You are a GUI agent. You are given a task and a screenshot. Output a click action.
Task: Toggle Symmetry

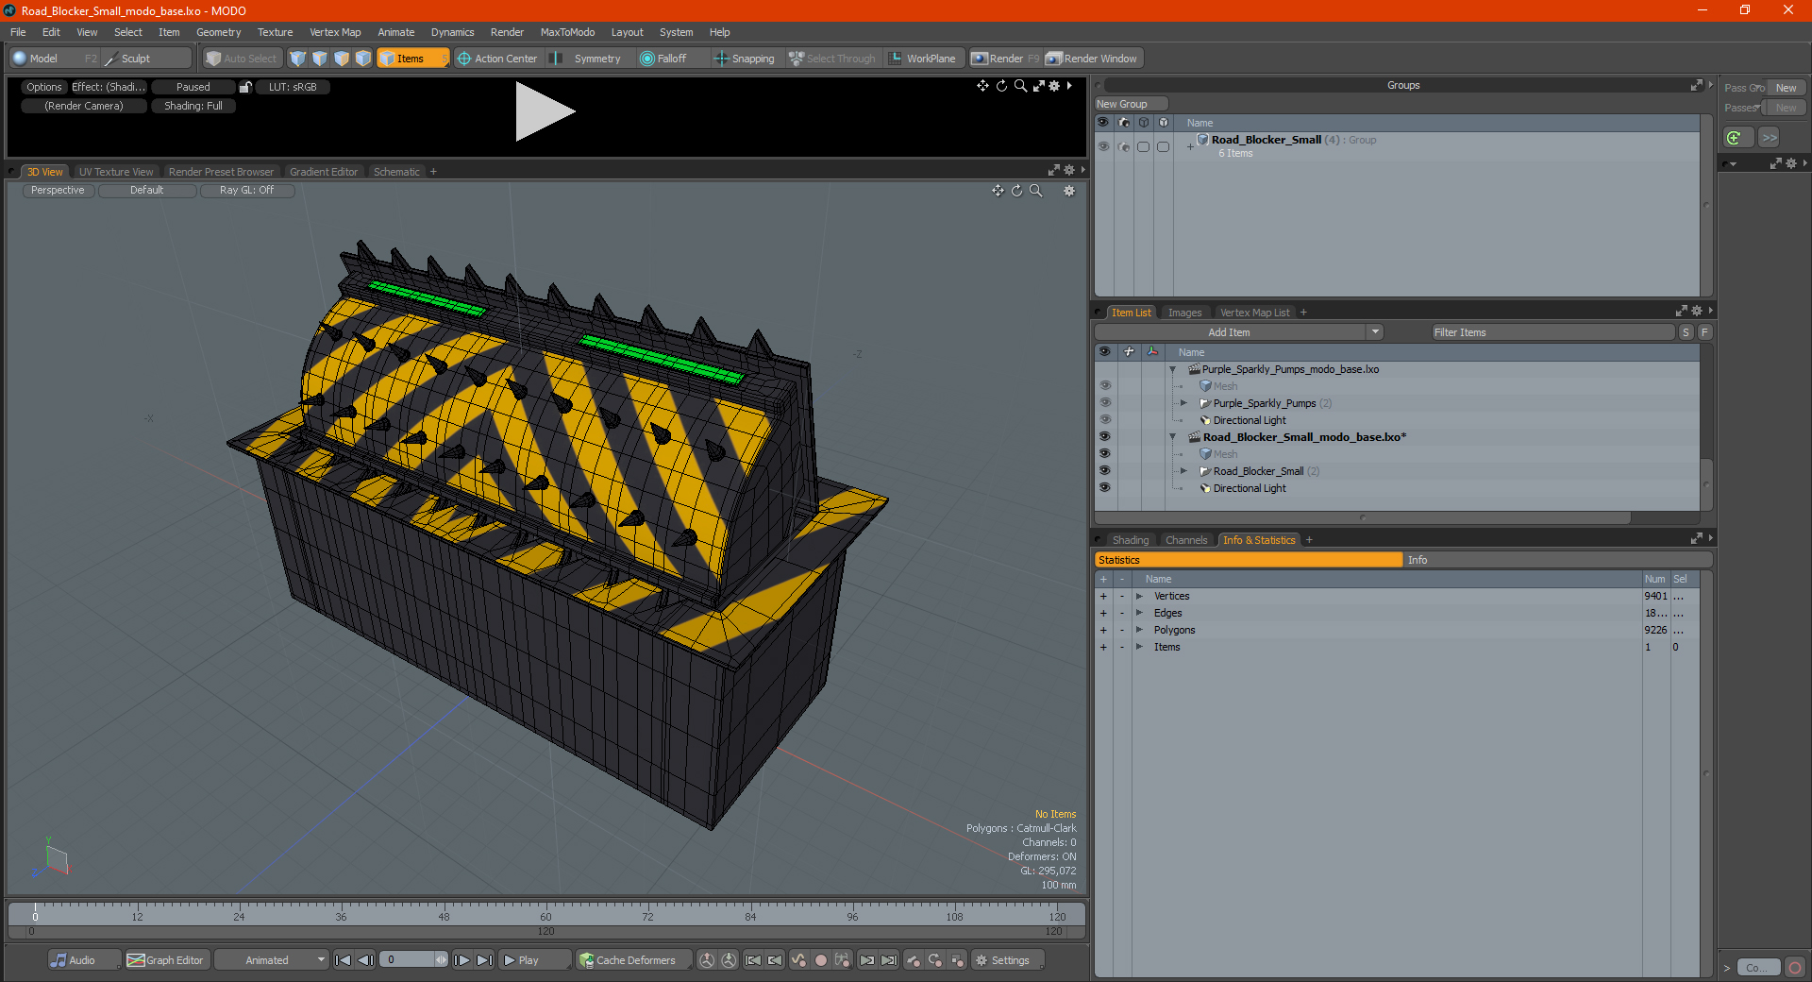tap(588, 59)
